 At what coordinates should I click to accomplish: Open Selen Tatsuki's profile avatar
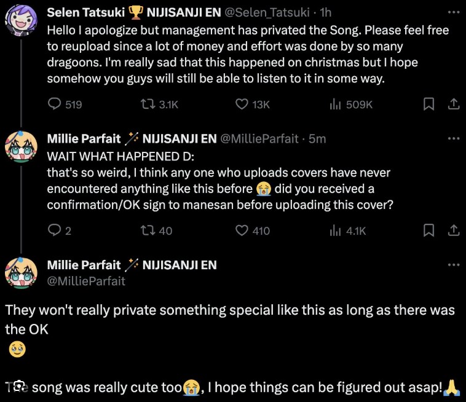coord(21,20)
